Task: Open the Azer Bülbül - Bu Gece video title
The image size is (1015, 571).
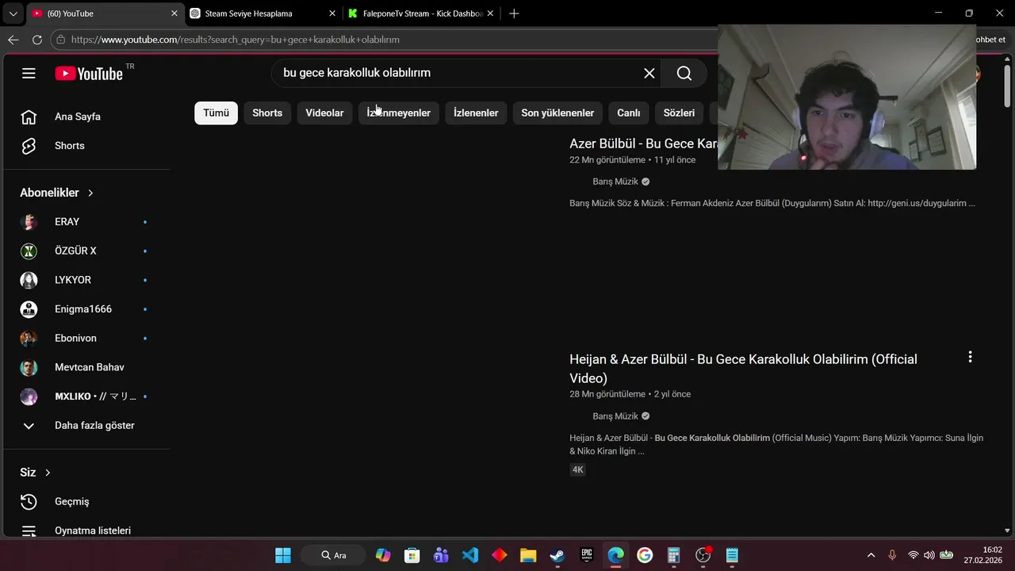Action: [x=643, y=144]
